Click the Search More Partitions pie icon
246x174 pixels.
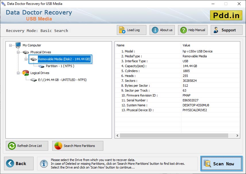(x=58, y=146)
